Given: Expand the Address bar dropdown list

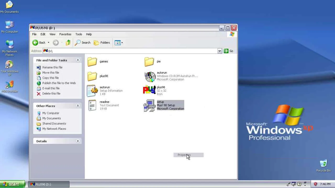Looking at the screenshot, I should (220, 51).
